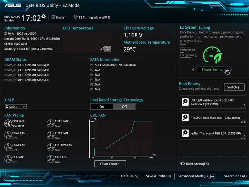The width and height of the screenshot is (249, 187).
Task: Grab the drag handle on UEFI JetFlash entry
Action: [x=243, y=106]
